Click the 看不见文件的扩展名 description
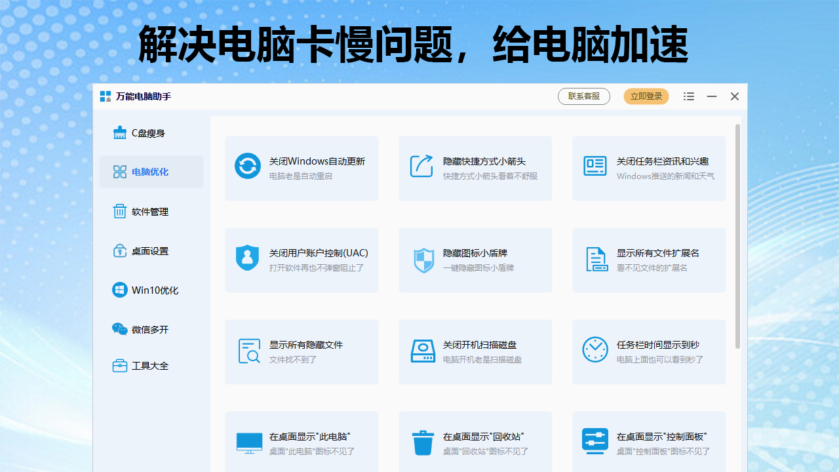This screenshot has width=839, height=472. click(652, 268)
